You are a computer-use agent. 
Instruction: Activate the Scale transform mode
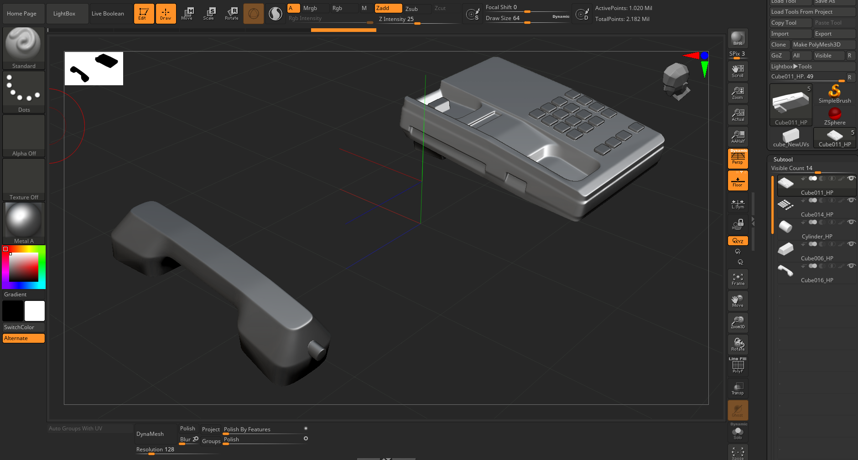tap(209, 14)
